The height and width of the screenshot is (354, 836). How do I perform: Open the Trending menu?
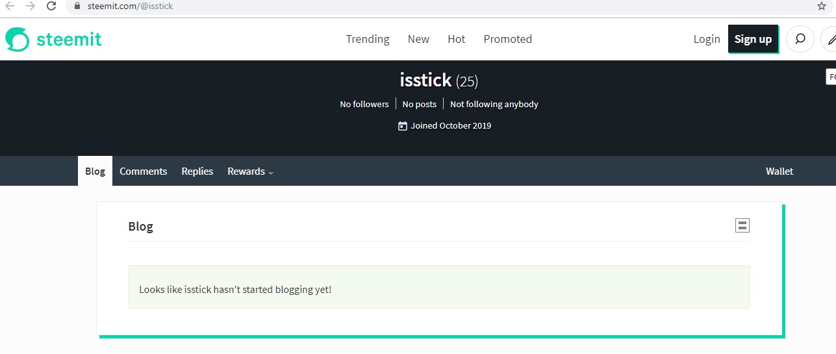pyautogui.click(x=368, y=39)
